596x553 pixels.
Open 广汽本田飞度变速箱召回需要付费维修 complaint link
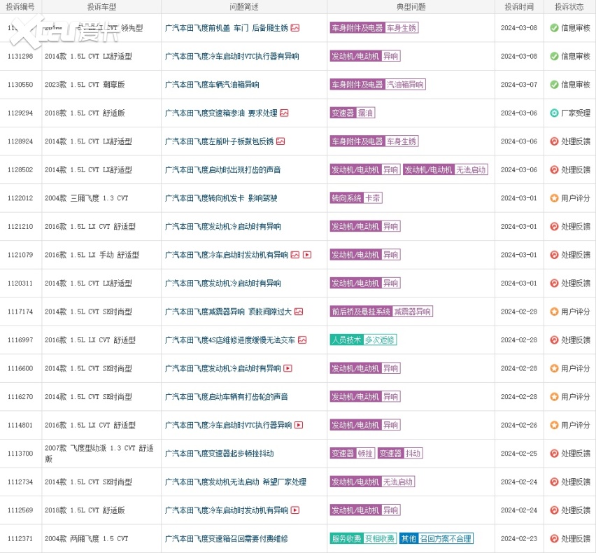[x=226, y=538]
